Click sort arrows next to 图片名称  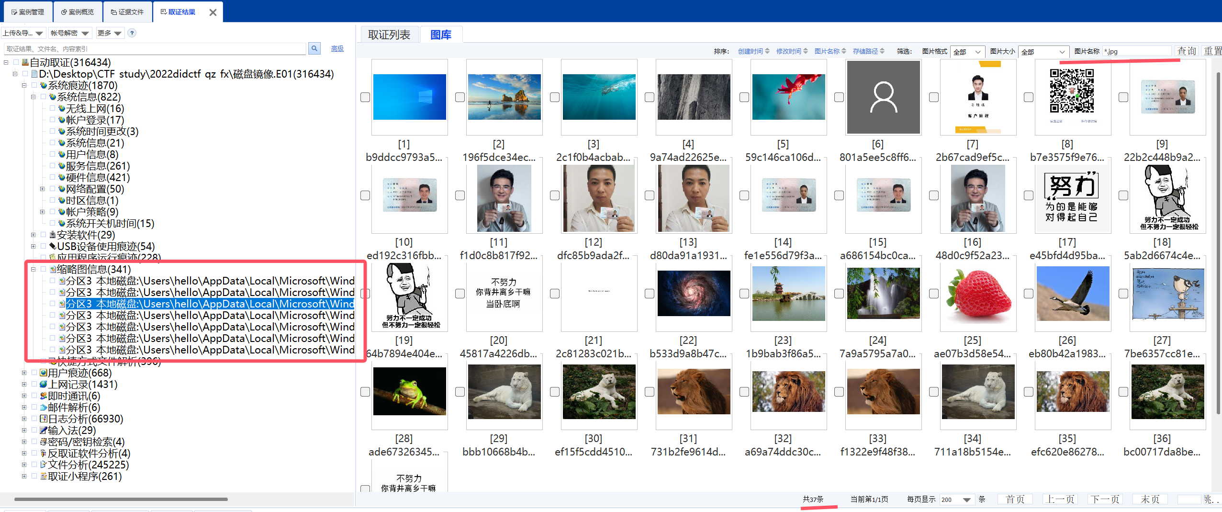coord(844,51)
